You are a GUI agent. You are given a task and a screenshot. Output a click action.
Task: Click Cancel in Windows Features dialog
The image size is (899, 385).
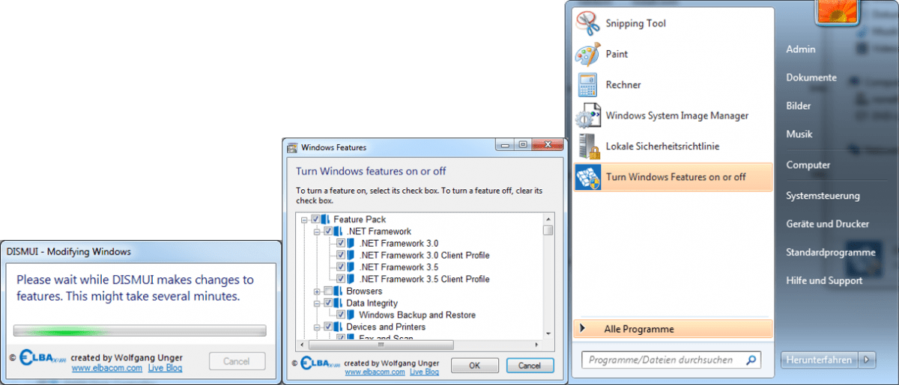click(x=530, y=366)
